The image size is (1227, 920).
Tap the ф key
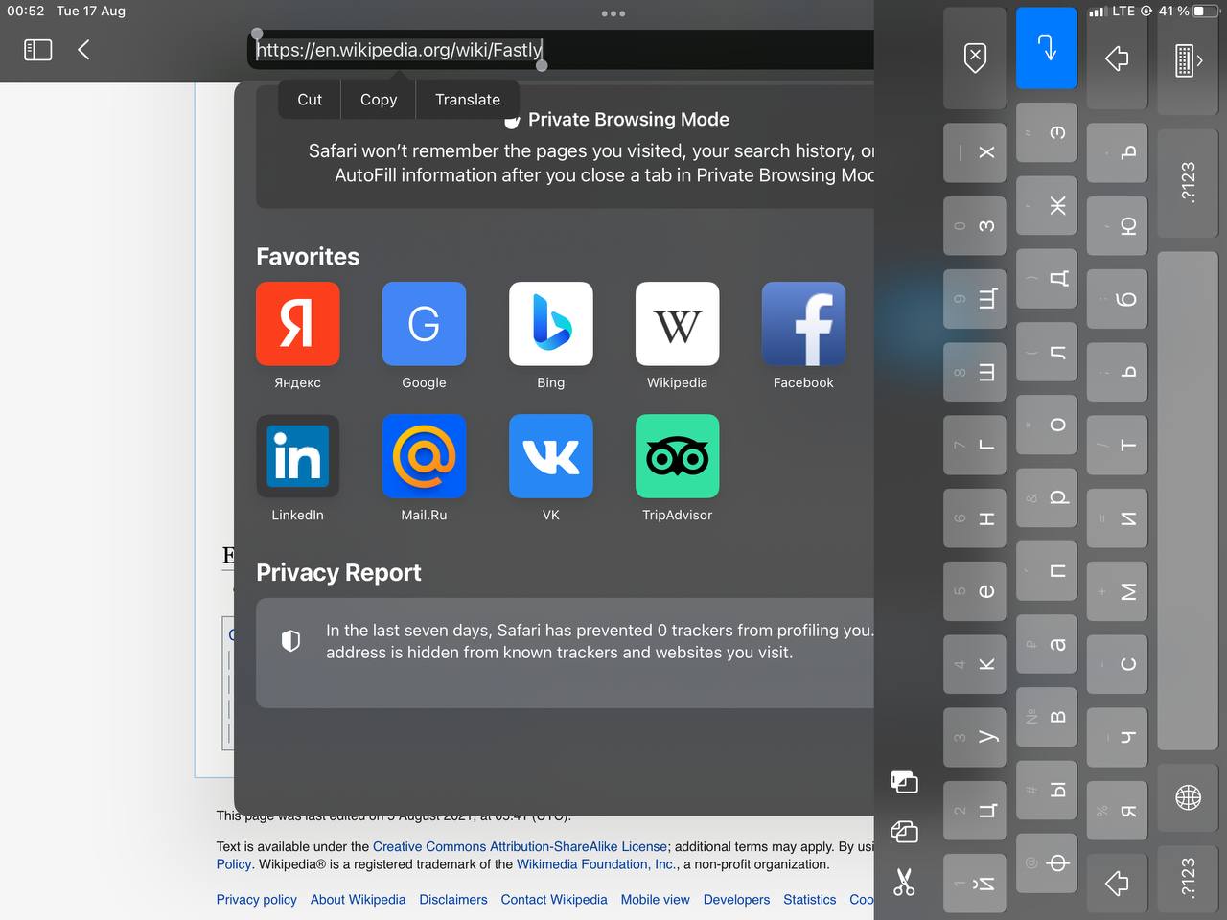1047,862
